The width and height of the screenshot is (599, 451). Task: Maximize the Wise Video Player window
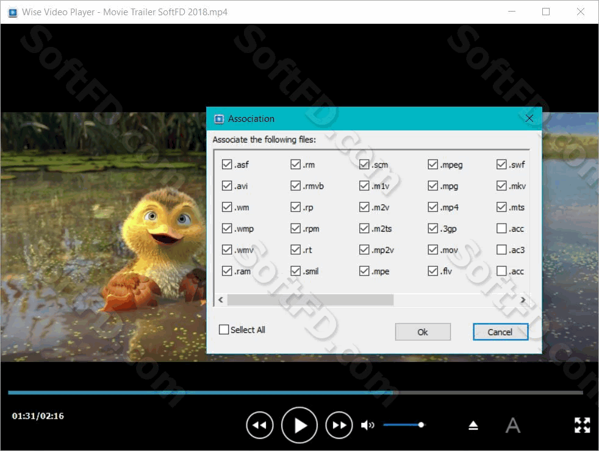coord(546,12)
